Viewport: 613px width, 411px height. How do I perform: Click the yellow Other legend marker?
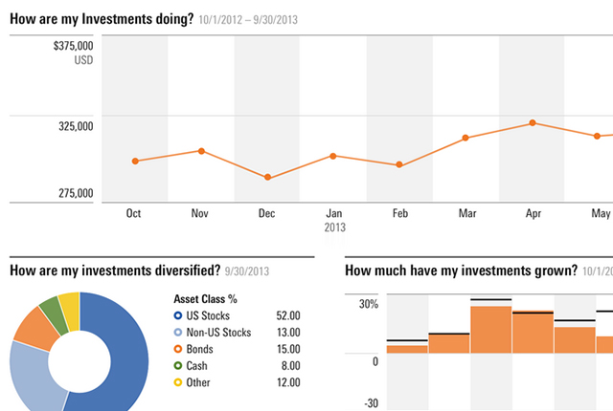click(x=179, y=382)
